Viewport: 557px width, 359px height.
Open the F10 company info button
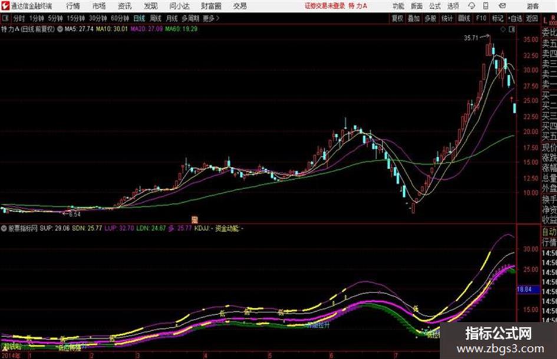pyautogui.click(x=481, y=18)
